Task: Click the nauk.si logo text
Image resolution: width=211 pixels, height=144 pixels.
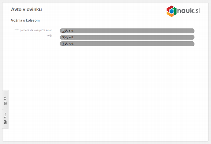Action: coord(189,11)
